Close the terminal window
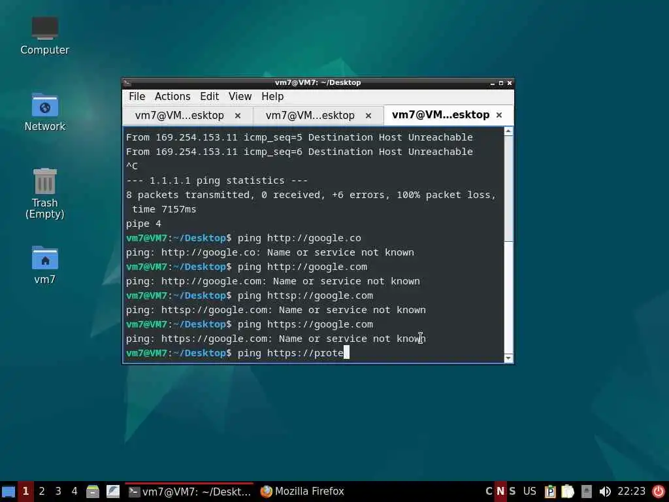The height and width of the screenshot is (502, 669). (x=510, y=83)
